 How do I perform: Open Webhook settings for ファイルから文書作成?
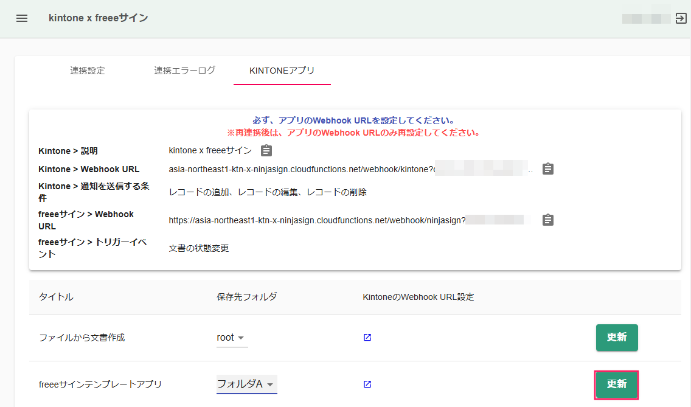point(367,337)
